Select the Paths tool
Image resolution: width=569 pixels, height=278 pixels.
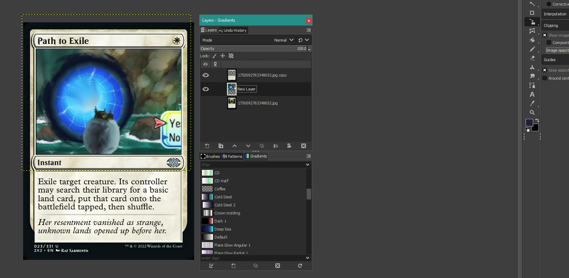(532, 85)
